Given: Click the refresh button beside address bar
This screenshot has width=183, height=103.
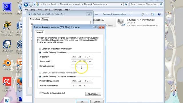Looking at the screenshot, I should [126, 4].
